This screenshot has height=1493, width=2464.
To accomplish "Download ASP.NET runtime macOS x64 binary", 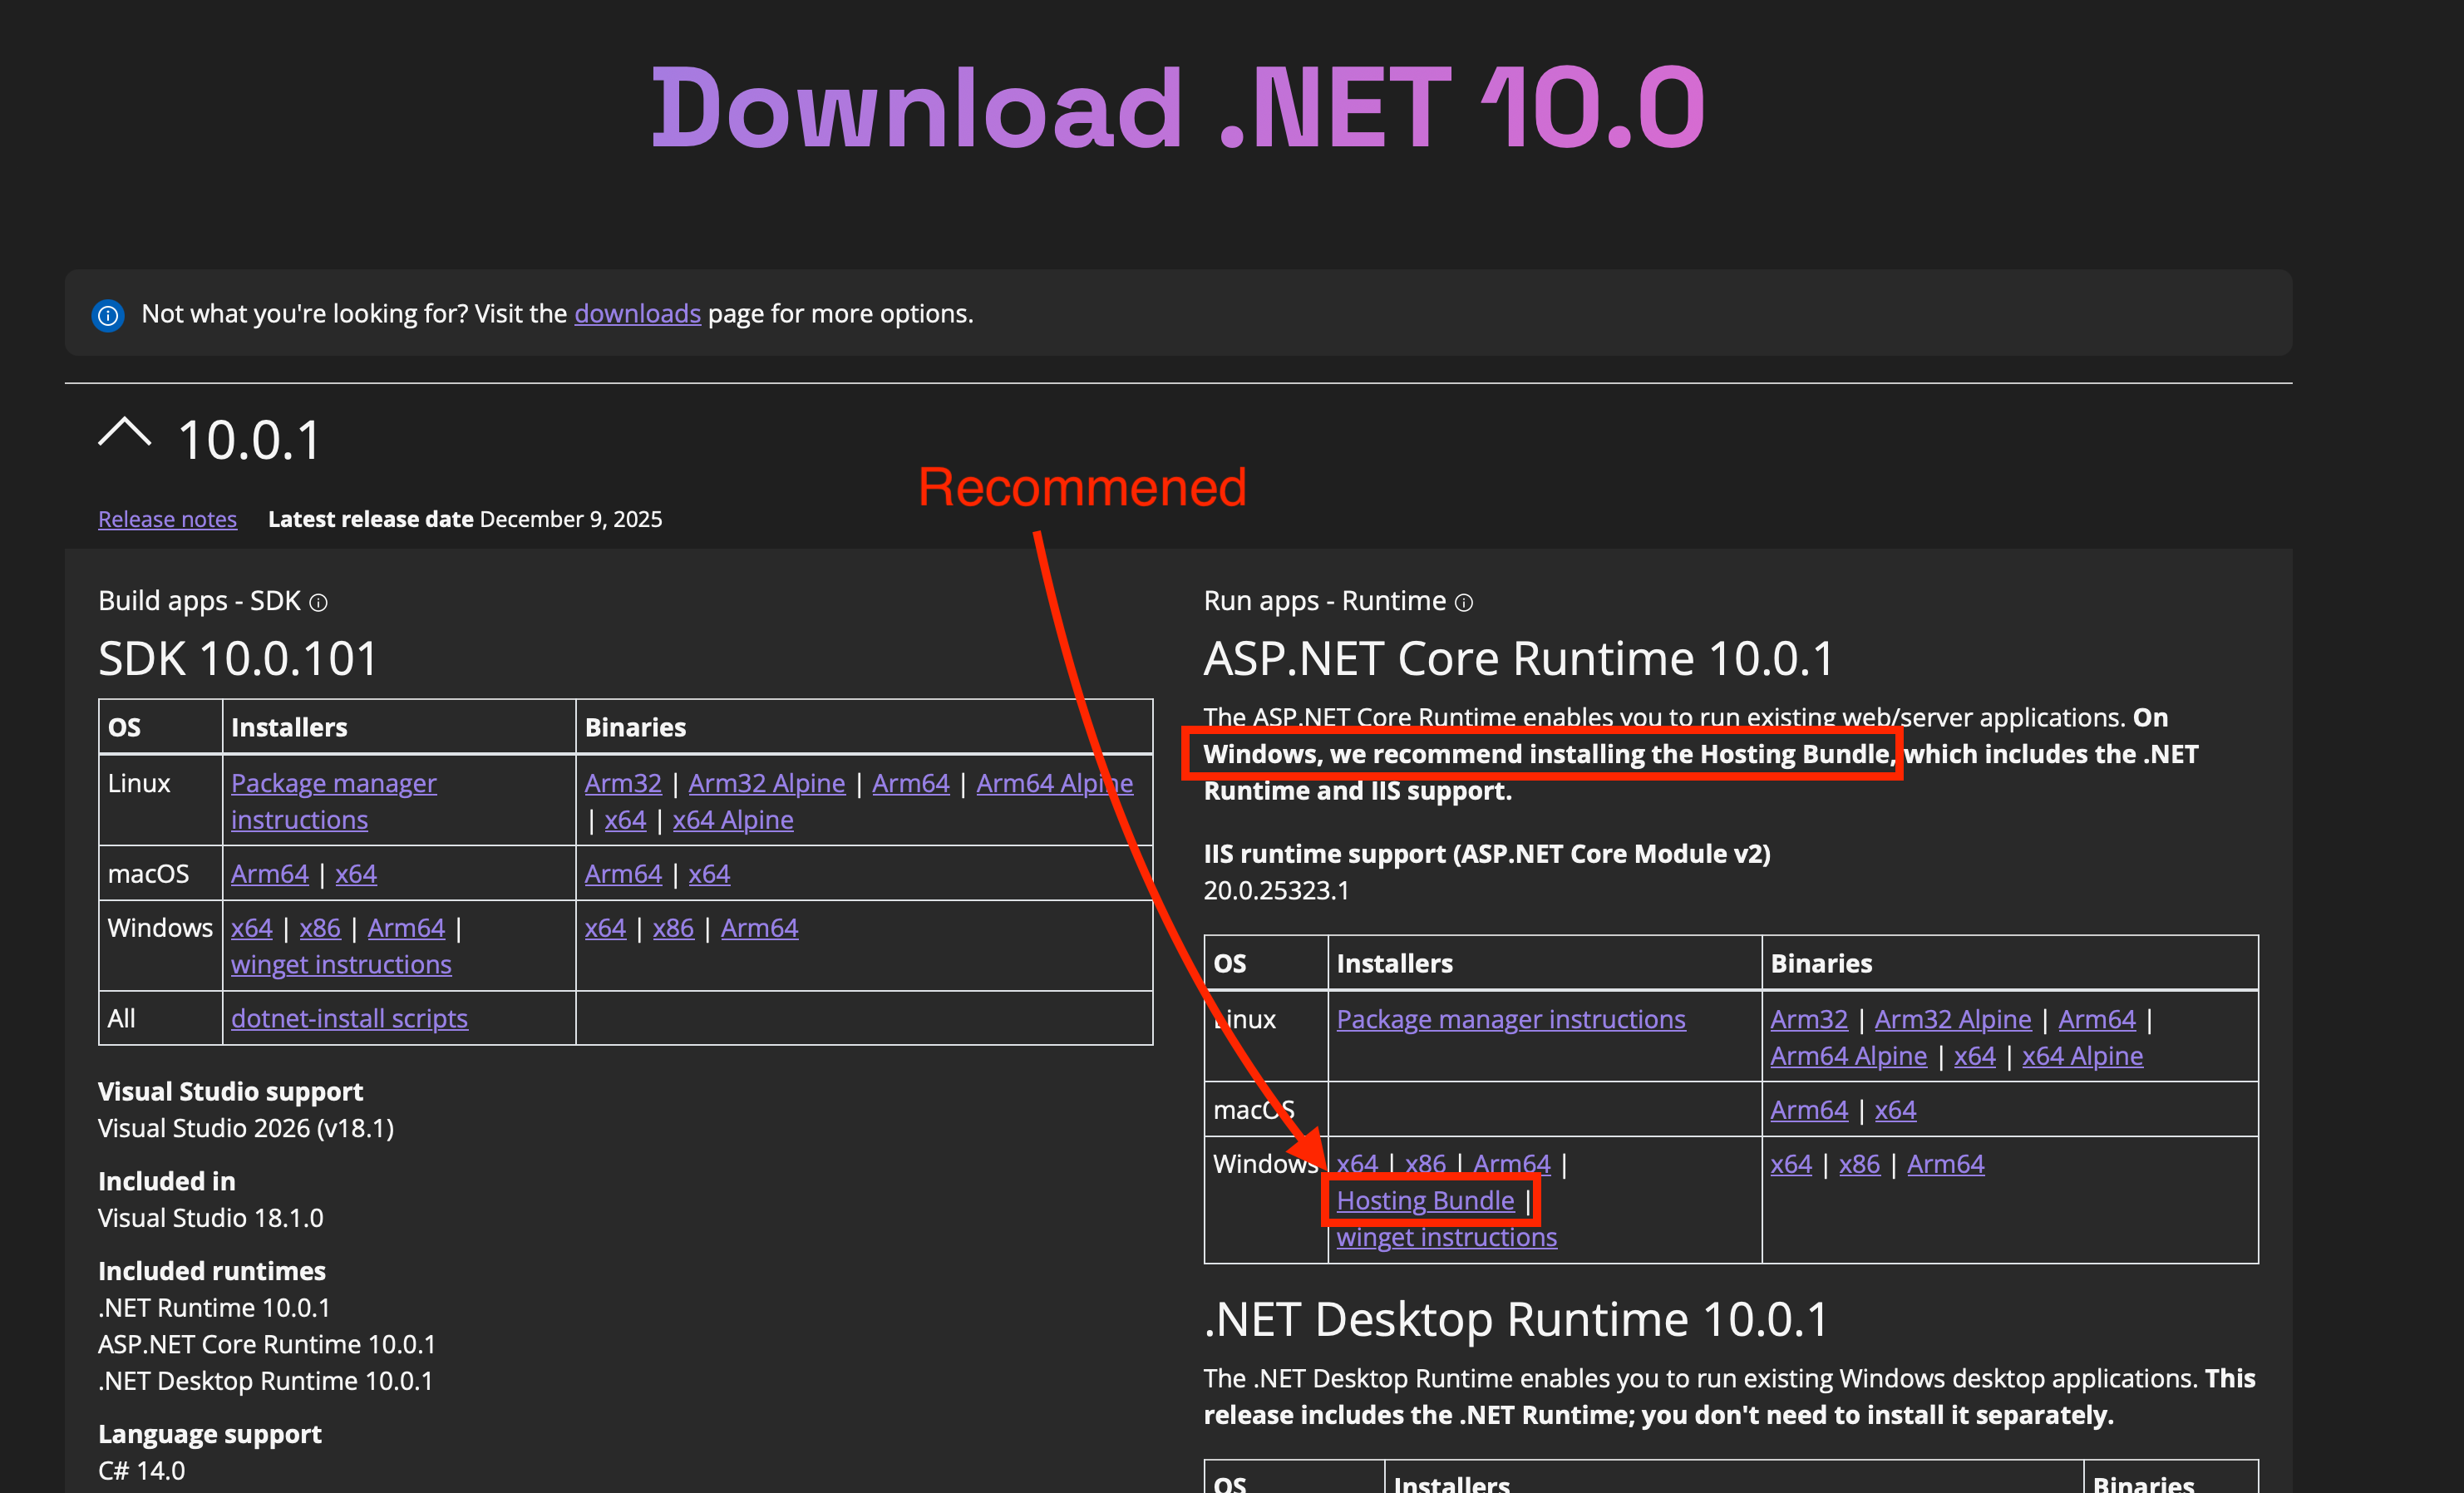I will point(1895,1110).
